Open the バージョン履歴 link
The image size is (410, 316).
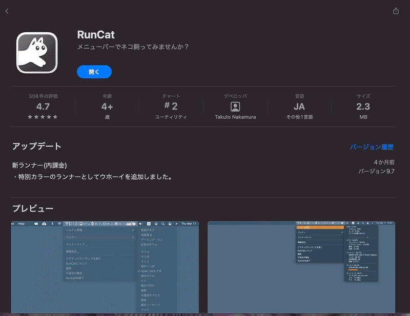(372, 147)
